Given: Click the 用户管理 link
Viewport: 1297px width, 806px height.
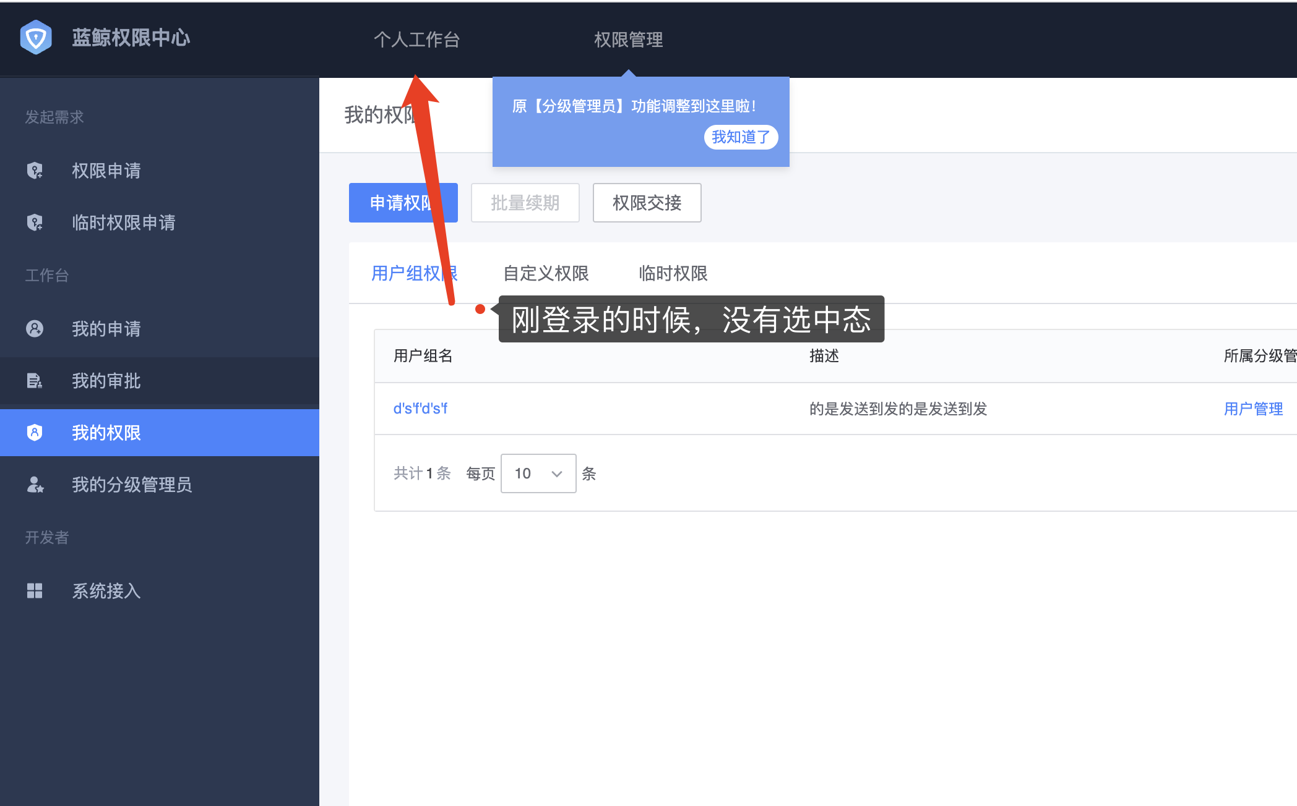Looking at the screenshot, I should (x=1252, y=408).
